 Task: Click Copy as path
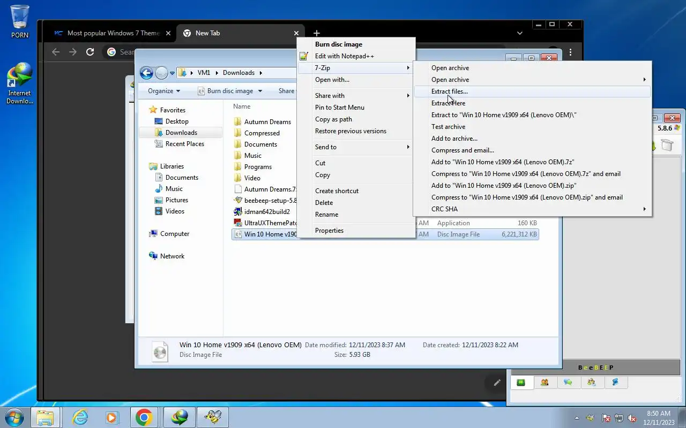click(x=356, y=119)
